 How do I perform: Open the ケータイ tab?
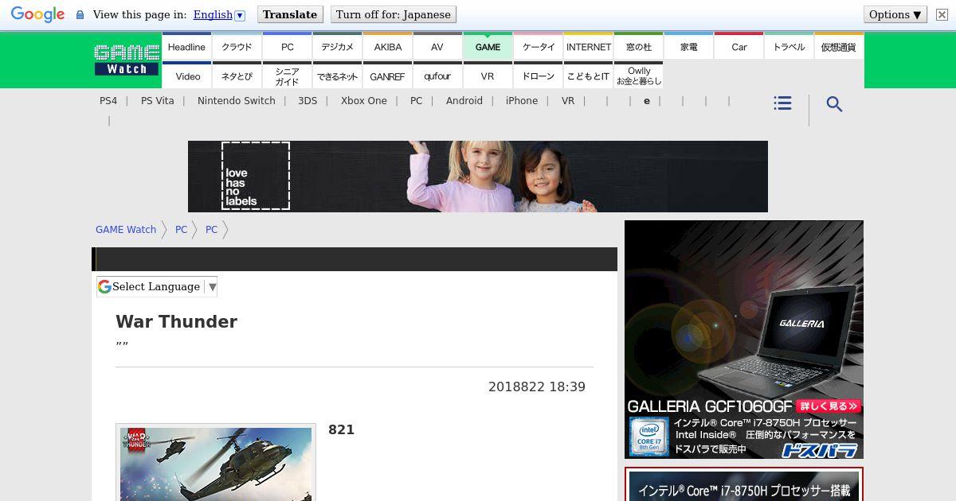click(x=538, y=47)
